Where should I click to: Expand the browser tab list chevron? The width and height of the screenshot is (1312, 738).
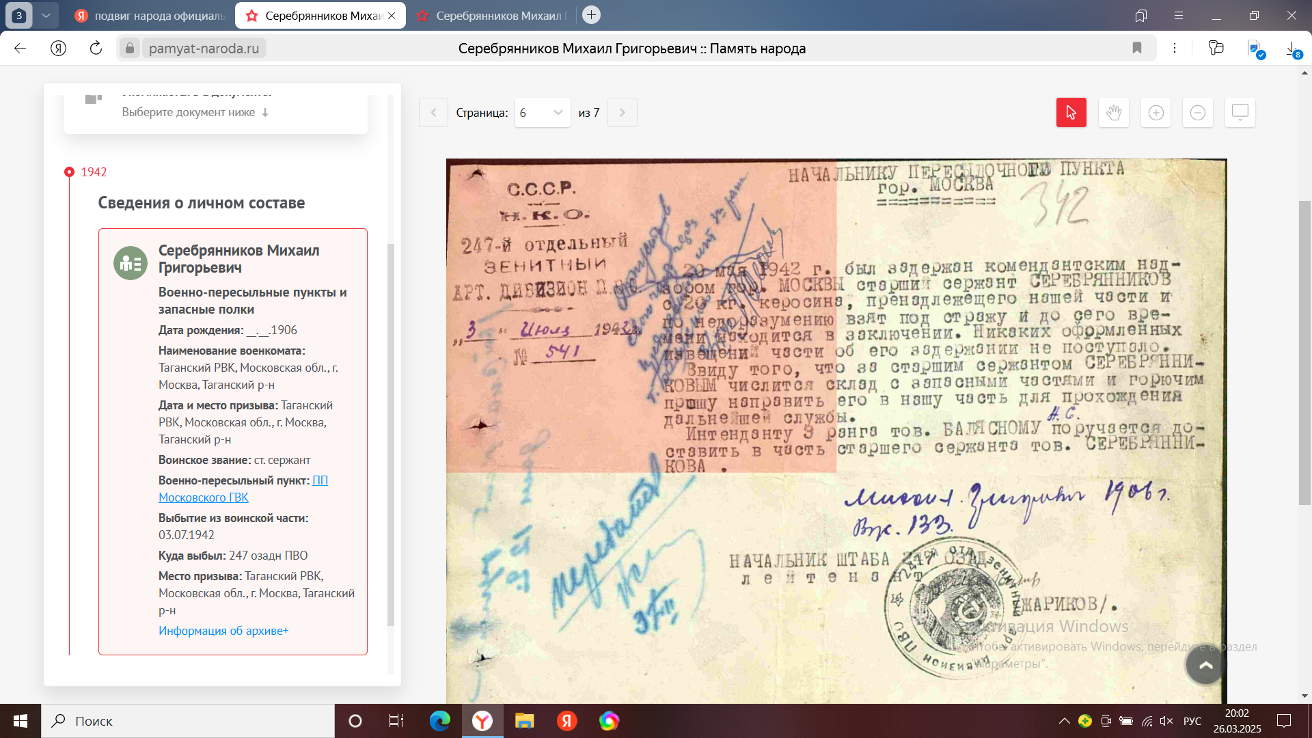tap(46, 15)
